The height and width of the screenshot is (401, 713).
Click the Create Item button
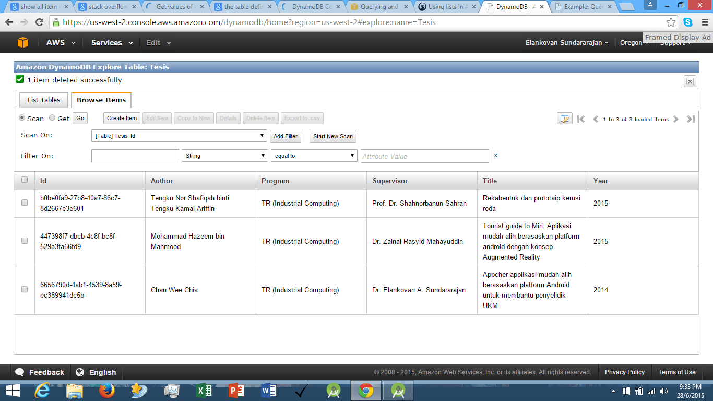122,118
